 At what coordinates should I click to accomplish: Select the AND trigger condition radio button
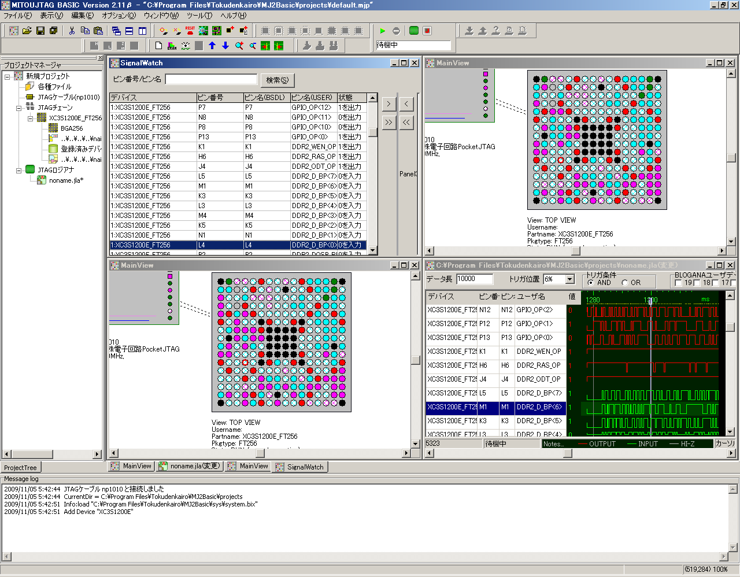click(590, 283)
